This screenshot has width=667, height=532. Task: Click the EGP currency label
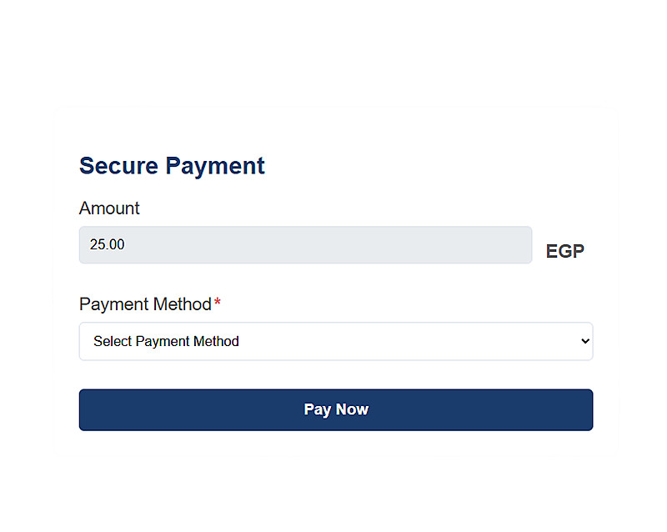click(564, 251)
